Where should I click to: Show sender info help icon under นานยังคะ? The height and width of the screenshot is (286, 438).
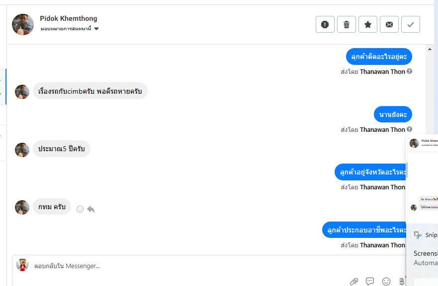point(409,129)
